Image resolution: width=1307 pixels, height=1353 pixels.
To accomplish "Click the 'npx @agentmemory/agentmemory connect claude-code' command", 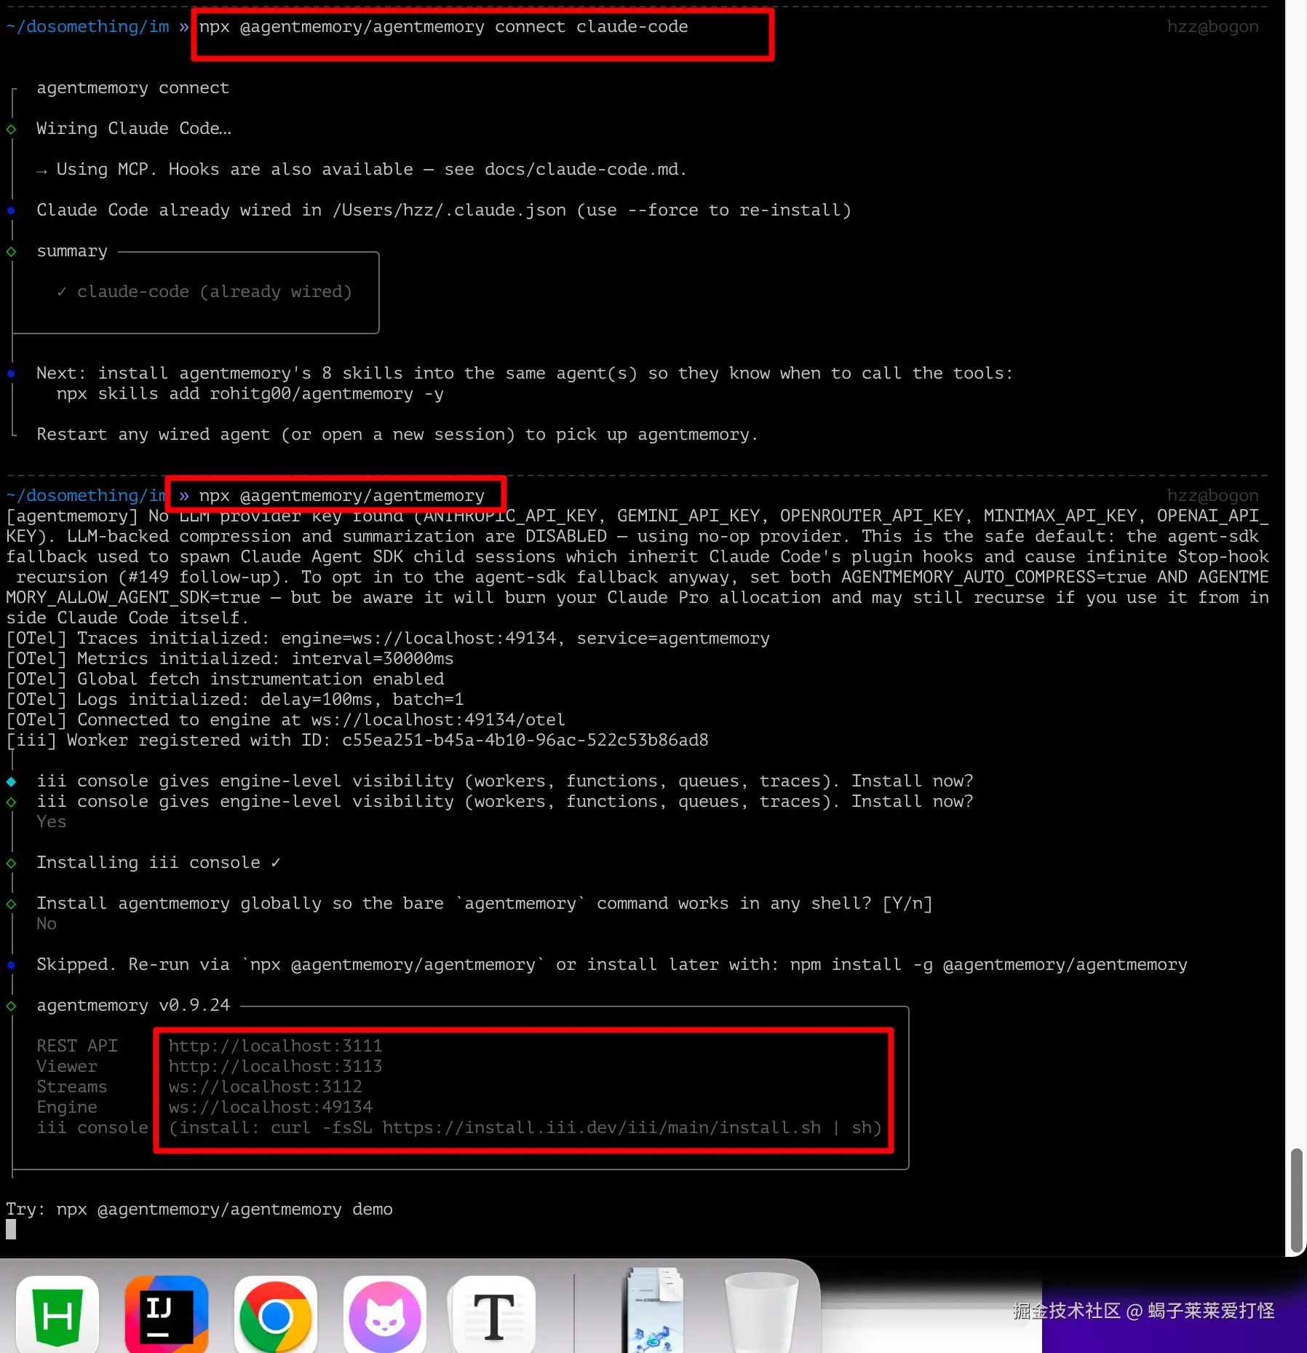I will [443, 26].
